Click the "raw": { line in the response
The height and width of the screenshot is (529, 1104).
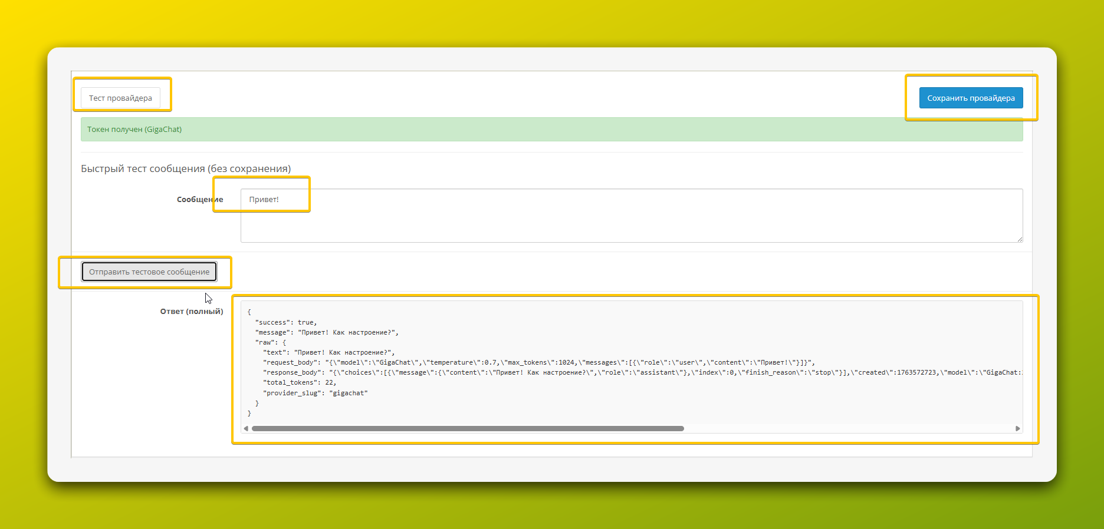point(271,342)
